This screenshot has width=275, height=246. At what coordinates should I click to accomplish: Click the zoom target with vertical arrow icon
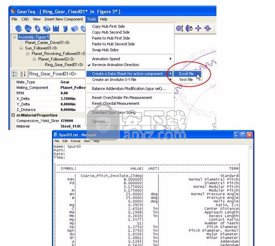[x=180, y=29]
